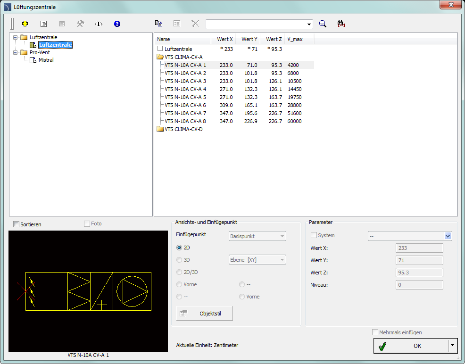Open the tools hammer icon
The height and width of the screenshot is (364, 465).
click(x=80, y=24)
